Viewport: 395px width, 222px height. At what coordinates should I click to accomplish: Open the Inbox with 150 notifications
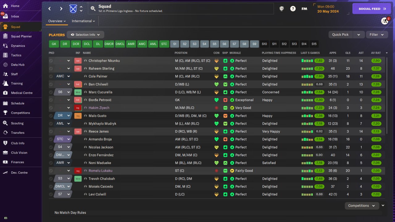5,16
